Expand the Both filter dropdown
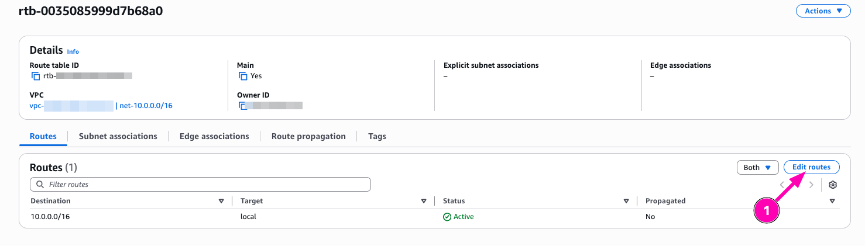The image size is (865, 246). point(757,168)
